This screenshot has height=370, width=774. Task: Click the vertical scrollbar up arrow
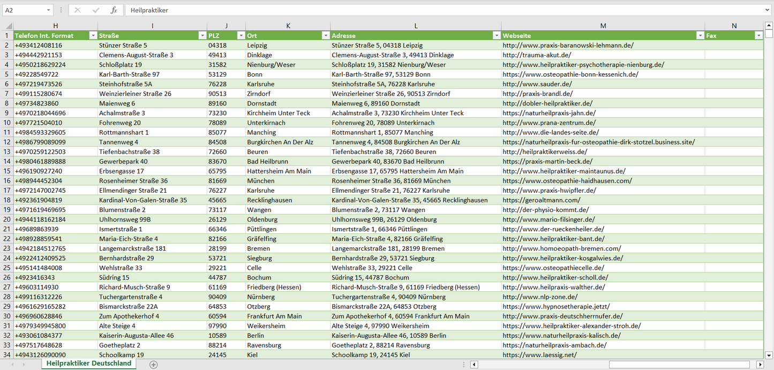coord(769,25)
